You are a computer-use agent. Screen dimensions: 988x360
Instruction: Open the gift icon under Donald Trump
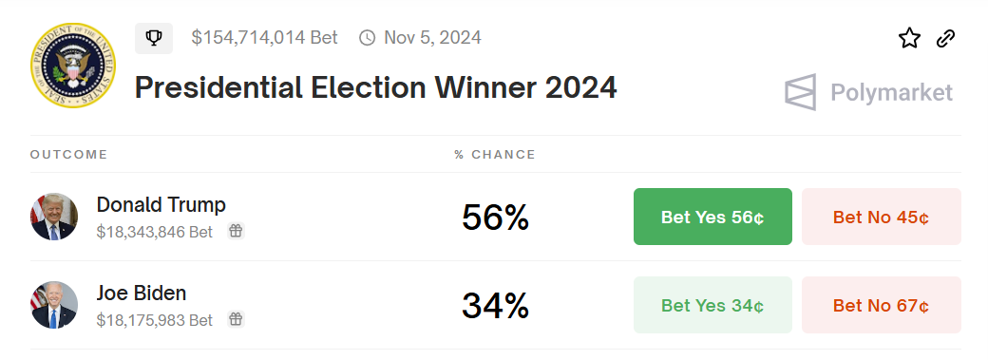pyautogui.click(x=236, y=231)
